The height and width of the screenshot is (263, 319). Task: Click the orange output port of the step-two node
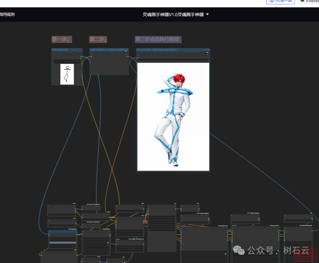[x=127, y=57]
